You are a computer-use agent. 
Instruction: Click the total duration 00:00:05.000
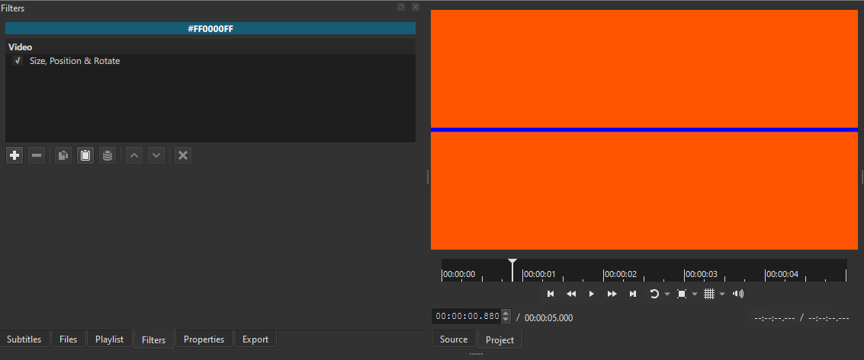point(548,317)
